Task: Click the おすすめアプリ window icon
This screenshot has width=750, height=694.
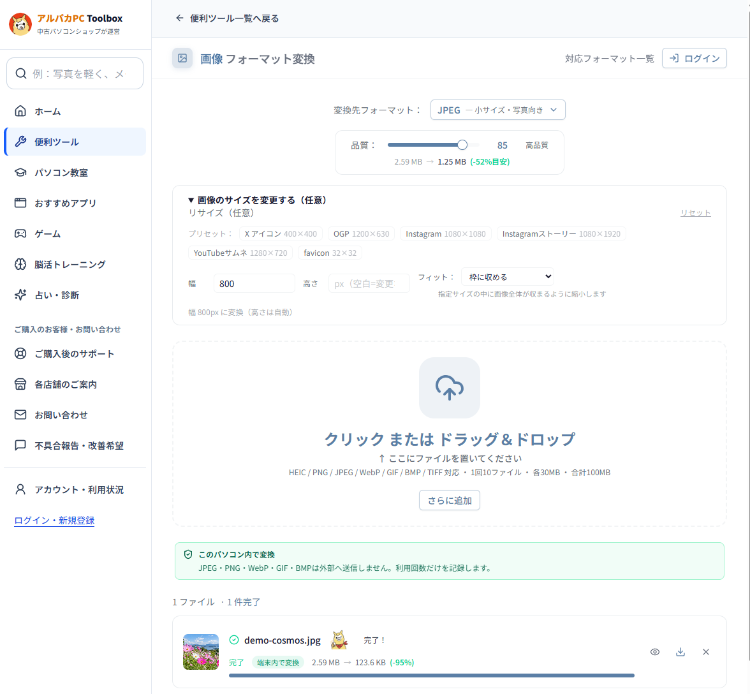Action: pyautogui.click(x=20, y=203)
